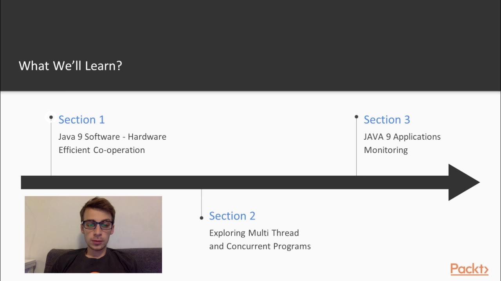Click the "Java 9 Software - Hardware" text
This screenshot has height=281, width=501.
coord(112,137)
